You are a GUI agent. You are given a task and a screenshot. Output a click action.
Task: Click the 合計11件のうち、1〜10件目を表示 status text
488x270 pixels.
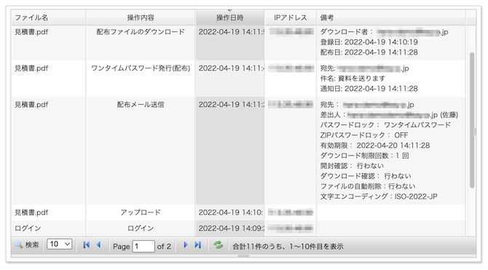click(288, 247)
